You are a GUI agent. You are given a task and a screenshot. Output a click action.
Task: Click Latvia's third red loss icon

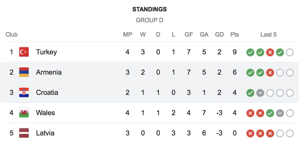pos(270,133)
